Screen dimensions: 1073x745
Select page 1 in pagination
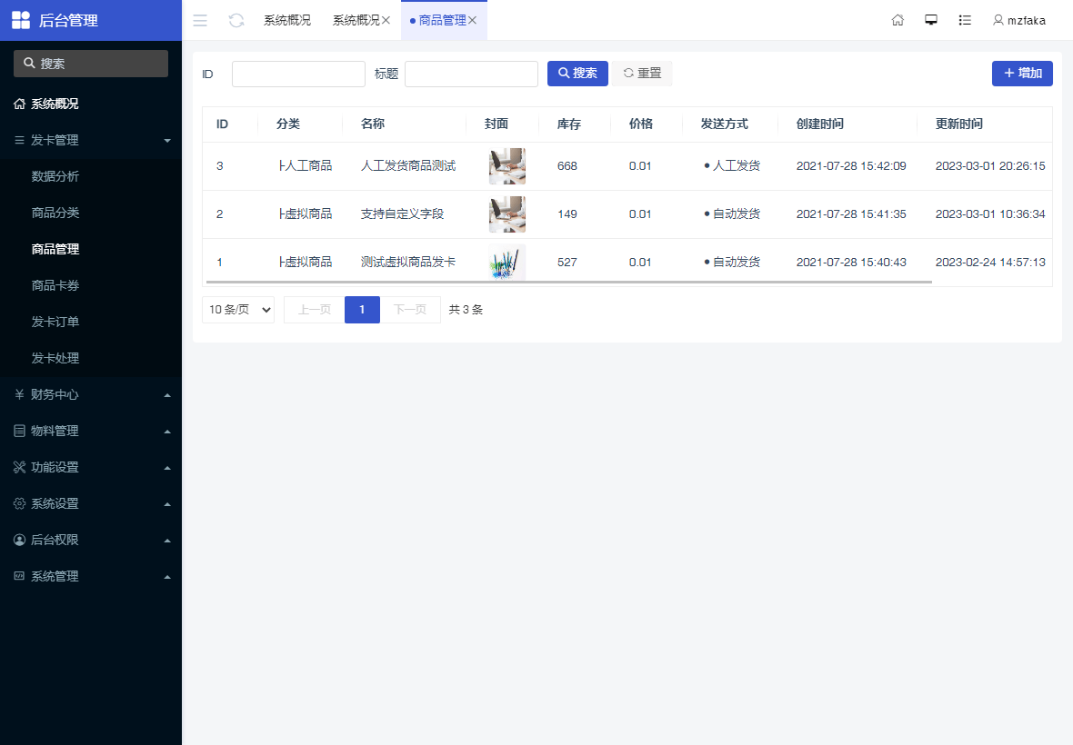362,310
